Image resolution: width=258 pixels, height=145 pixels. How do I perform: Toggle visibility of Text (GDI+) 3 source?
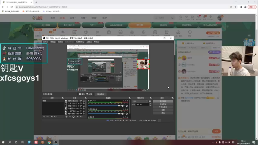(81, 106)
